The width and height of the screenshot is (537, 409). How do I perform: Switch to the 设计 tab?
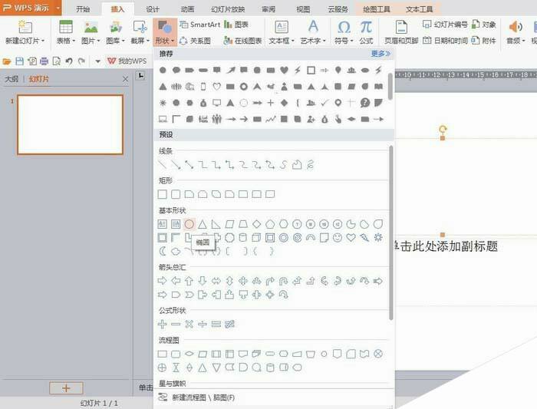coord(153,9)
